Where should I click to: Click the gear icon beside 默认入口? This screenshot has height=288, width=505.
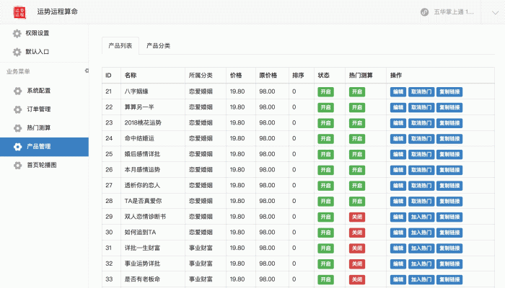click(x=17, y=52)
